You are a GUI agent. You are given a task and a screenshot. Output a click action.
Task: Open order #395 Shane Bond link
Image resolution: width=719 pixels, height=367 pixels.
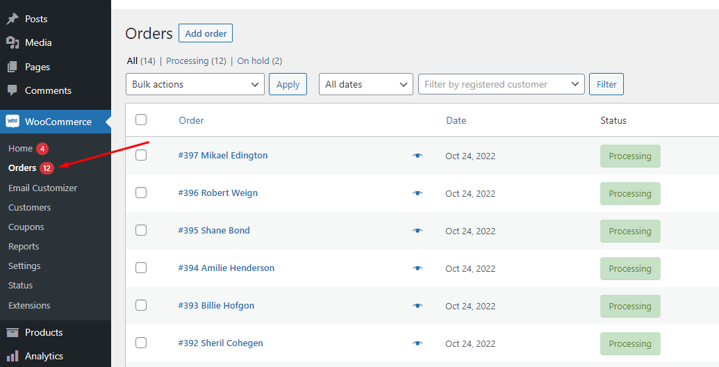214,231
